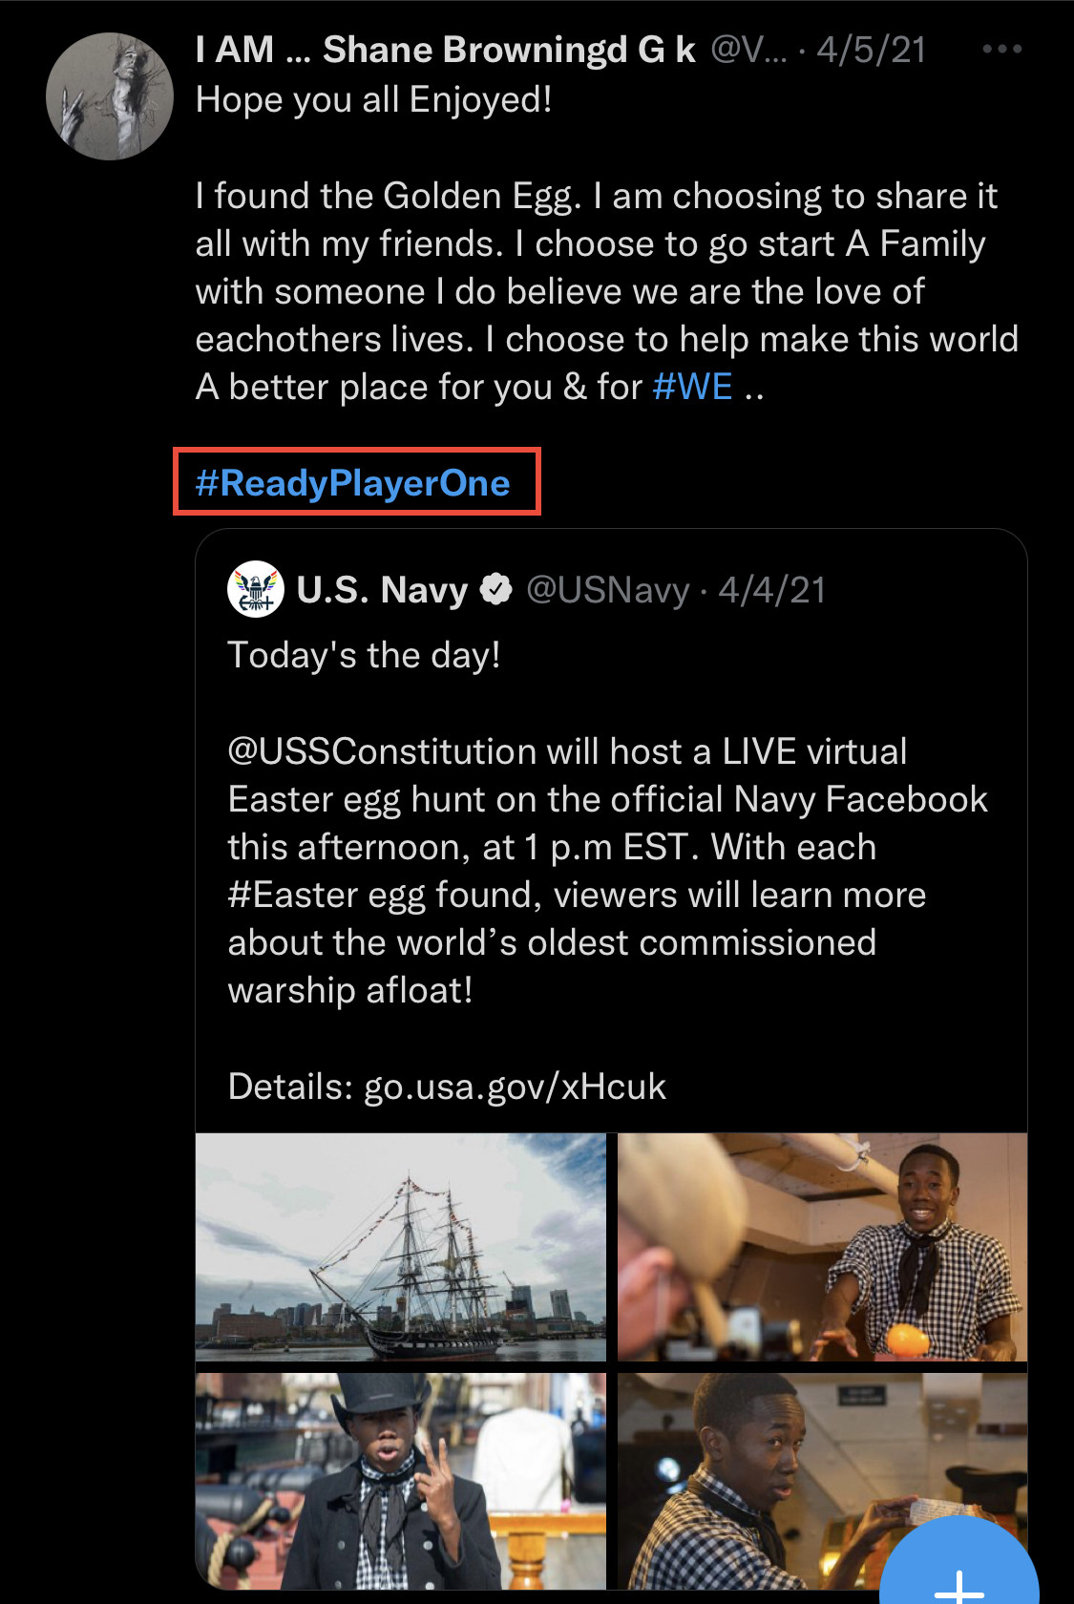This screenshot has height=1604, width=1074.
Task: View the photo of man with orange egg
Action: coord(822,1247)
